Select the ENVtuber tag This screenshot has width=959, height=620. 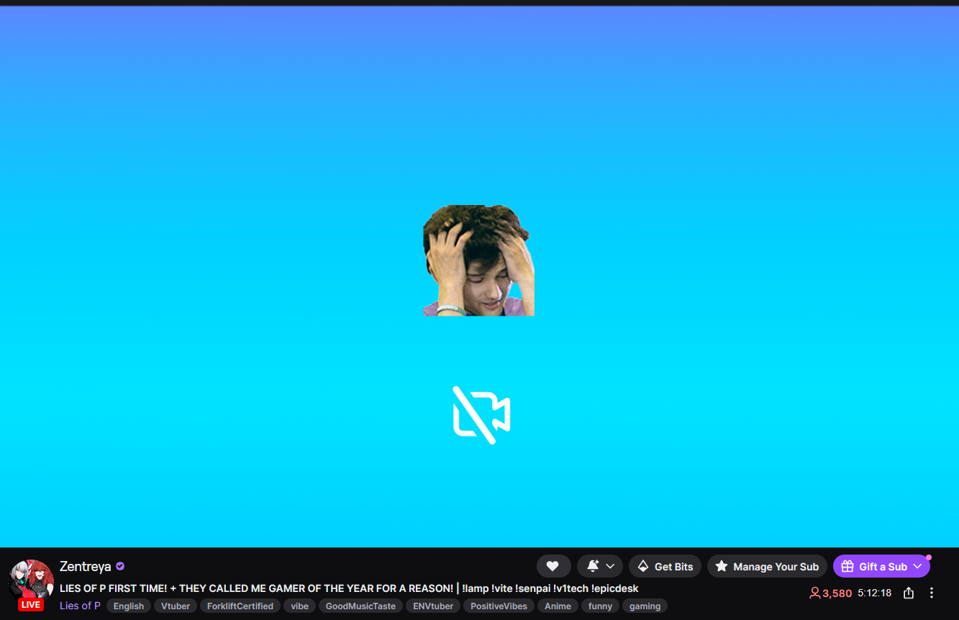click(x=433, y=606)
